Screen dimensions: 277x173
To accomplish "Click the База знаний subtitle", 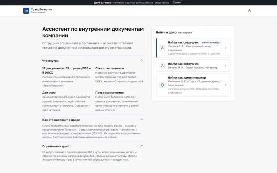I will (x=38, y=12).
